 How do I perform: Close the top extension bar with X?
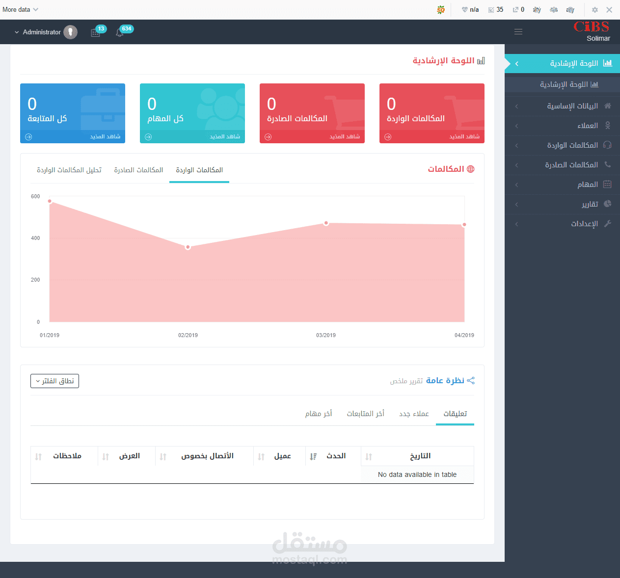[609, 10]
